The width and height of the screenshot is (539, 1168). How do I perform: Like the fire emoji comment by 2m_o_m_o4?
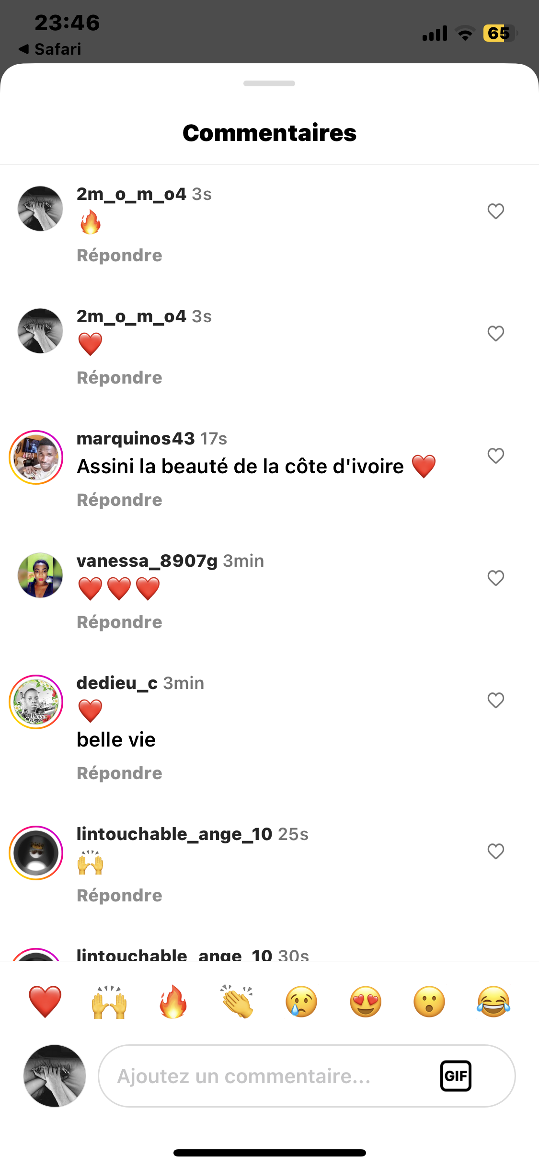click(x=496, y=211)
